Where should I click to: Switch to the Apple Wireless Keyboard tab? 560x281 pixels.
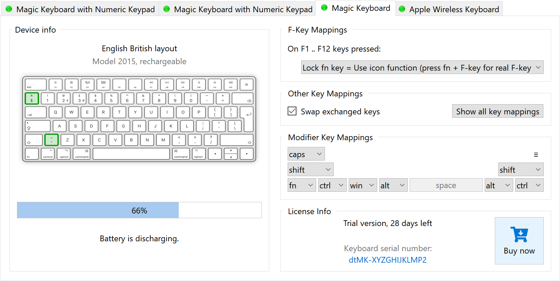coord(449,9)
